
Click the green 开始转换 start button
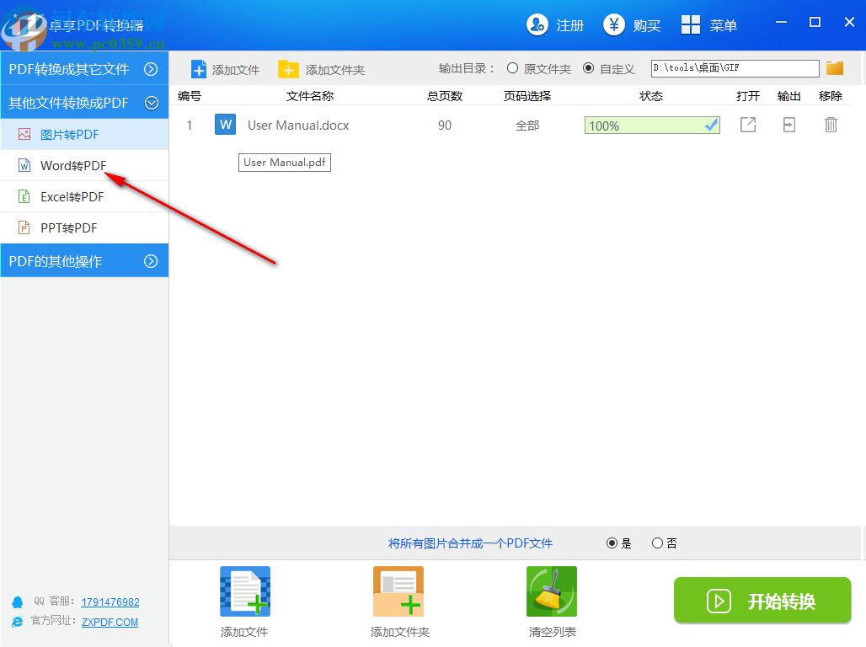[762, 601]
